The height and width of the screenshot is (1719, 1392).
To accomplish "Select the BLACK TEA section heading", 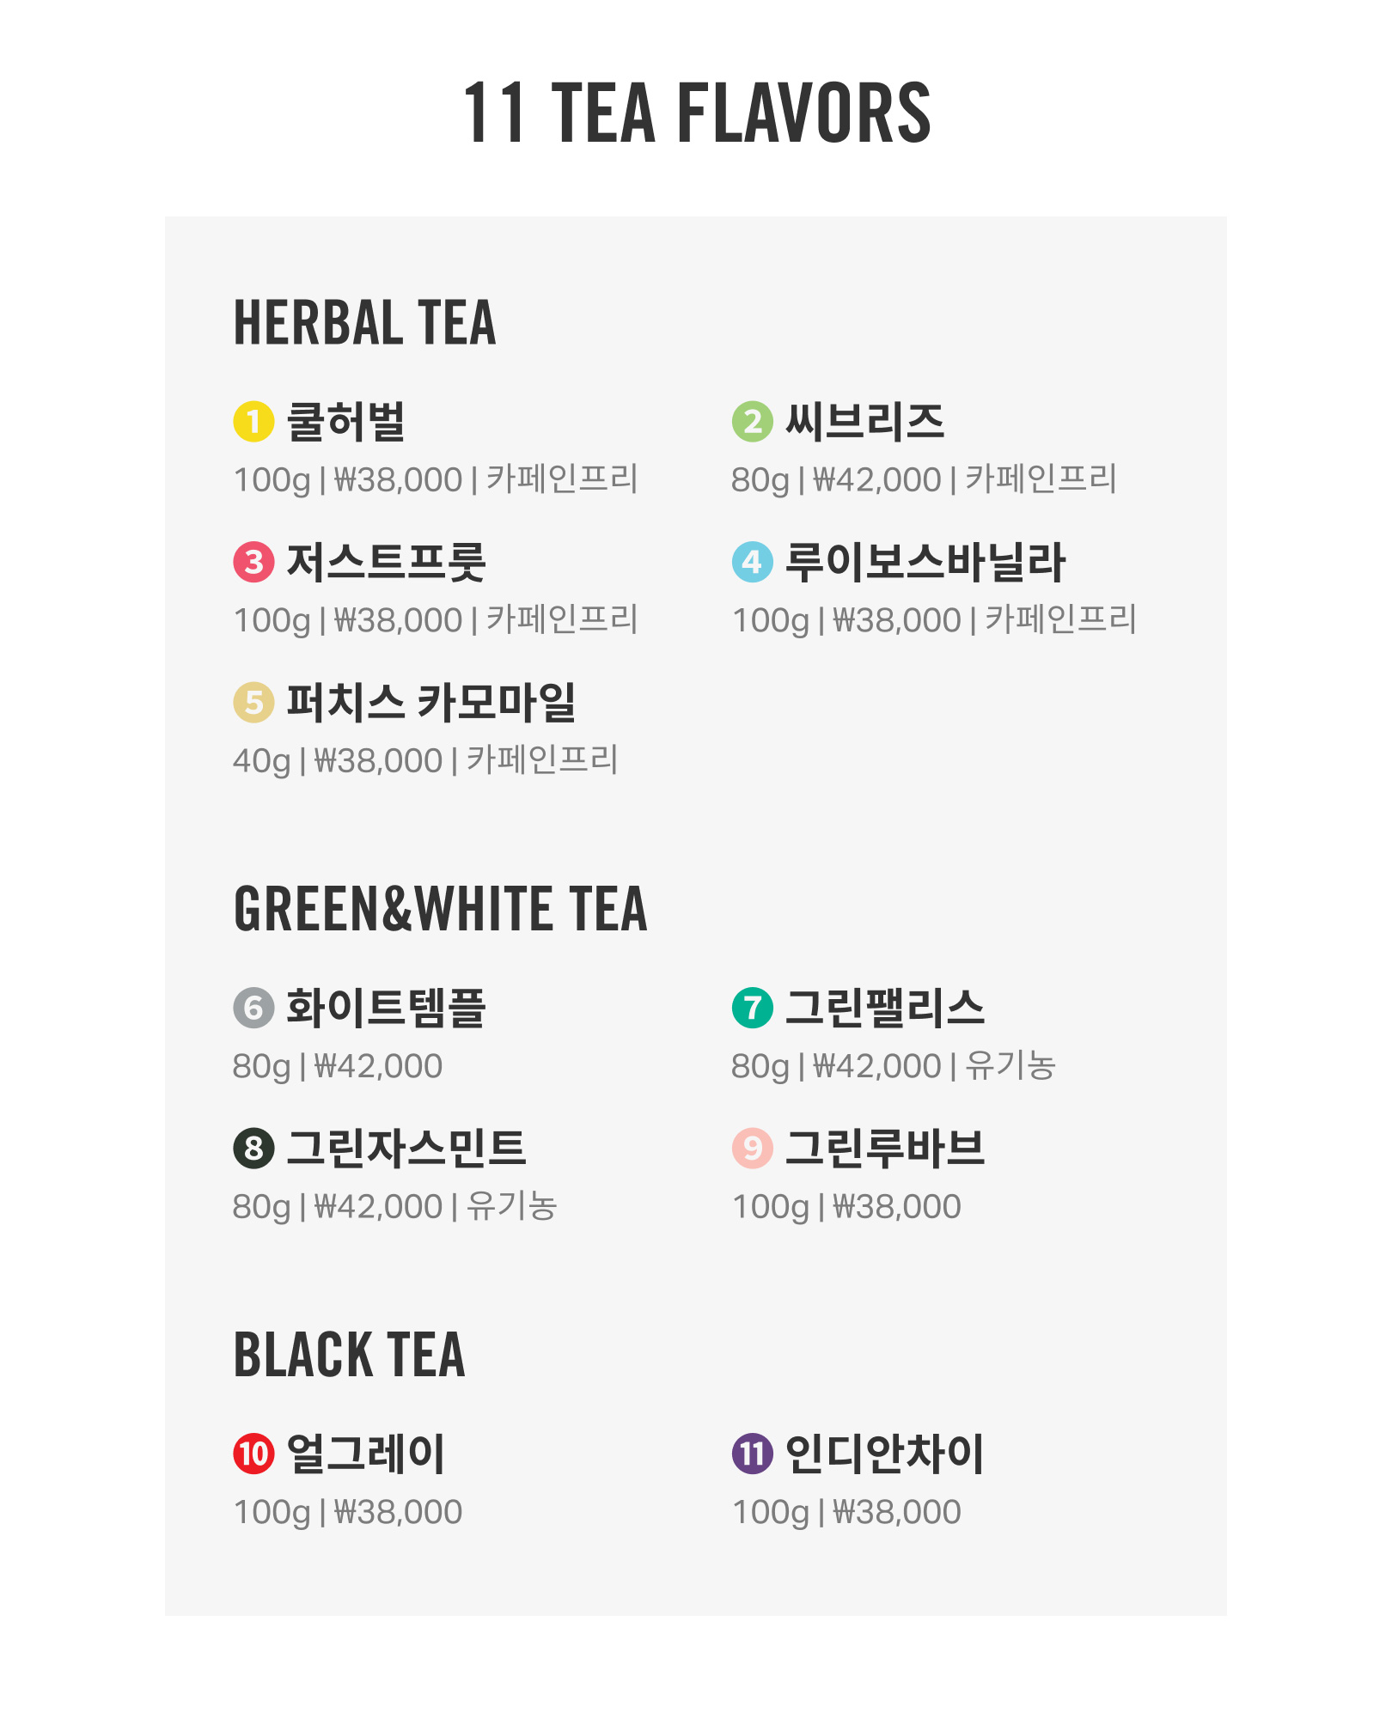I will coord(350,1355).
